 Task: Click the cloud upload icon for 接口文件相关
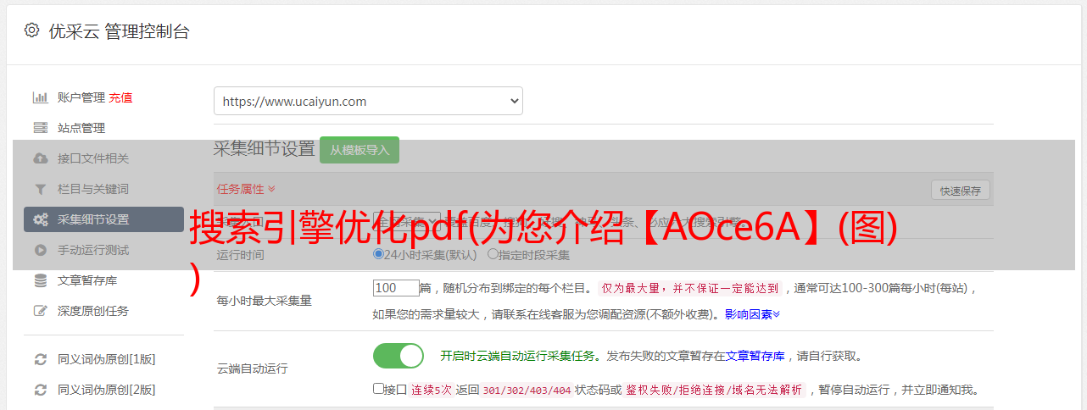(40, 158)
